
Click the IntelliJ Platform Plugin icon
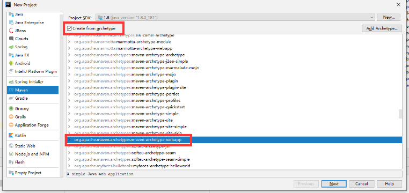pyautogui.click(x=11, y=71)
